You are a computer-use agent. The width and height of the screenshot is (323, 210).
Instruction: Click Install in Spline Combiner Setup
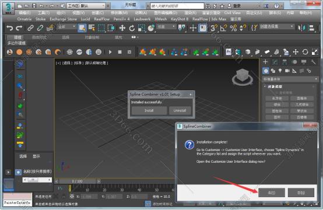(x=149, y=111)
